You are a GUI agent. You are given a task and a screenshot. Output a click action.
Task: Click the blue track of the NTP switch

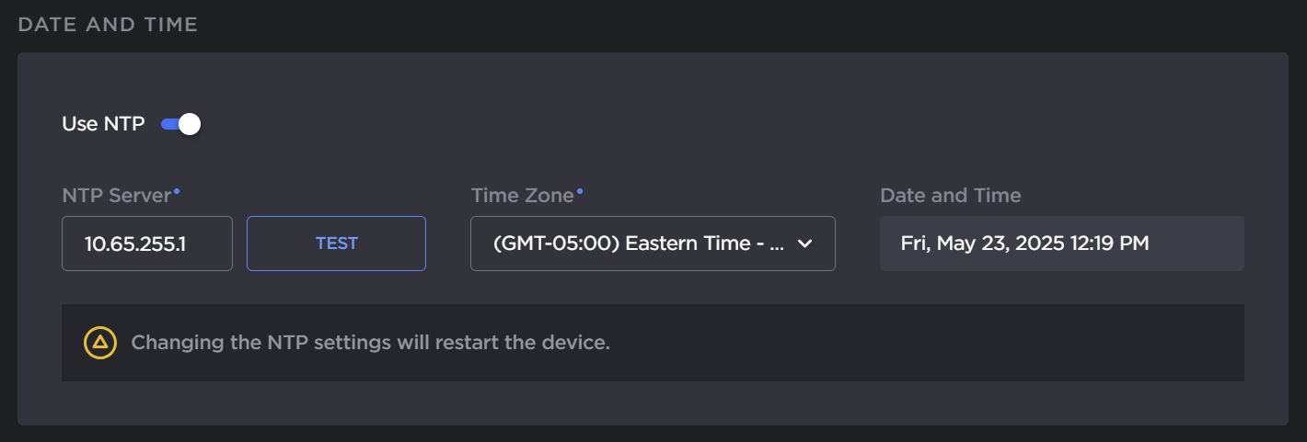168,124
